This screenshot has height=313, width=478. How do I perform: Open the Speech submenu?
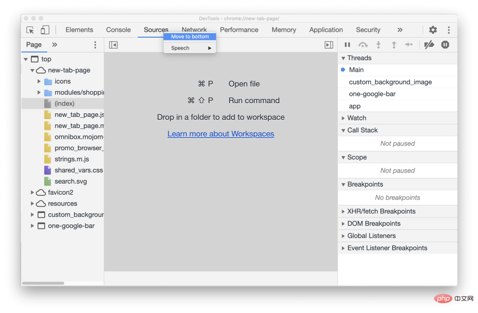[x=190, y=48]
